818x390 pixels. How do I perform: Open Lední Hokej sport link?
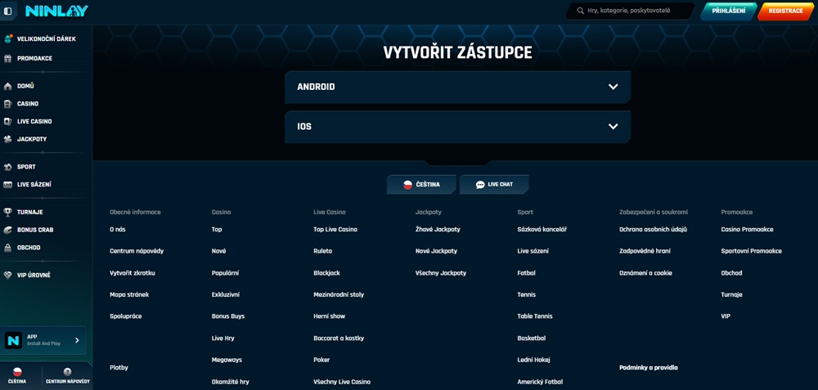click(533, 360)
